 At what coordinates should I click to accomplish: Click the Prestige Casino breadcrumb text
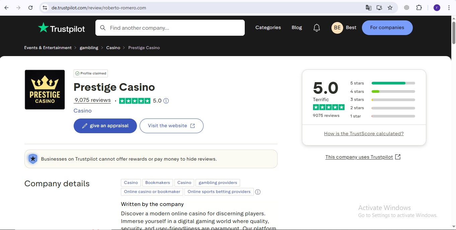[144, 48]
